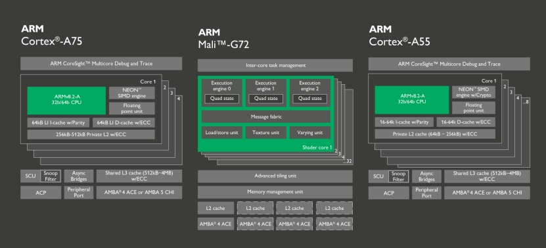
Task: Select the Snoop Filter box in Cortex-A75
Action: [51, 176]
